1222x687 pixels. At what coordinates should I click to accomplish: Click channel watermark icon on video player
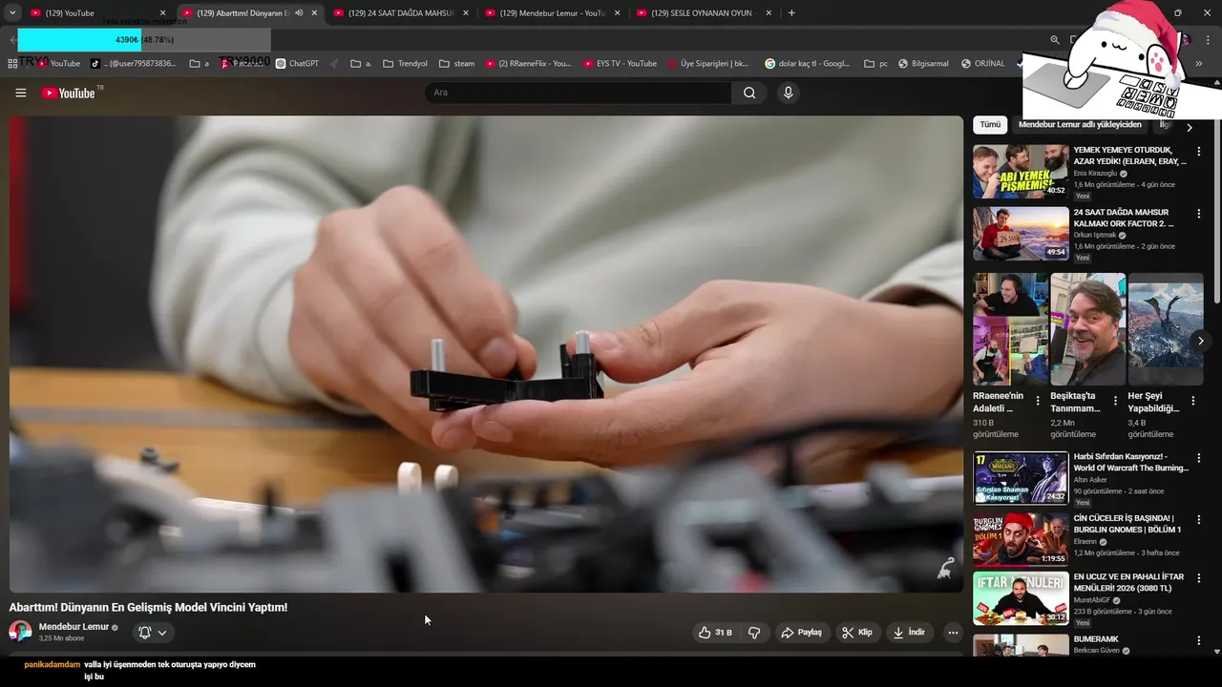click(945, 570)
